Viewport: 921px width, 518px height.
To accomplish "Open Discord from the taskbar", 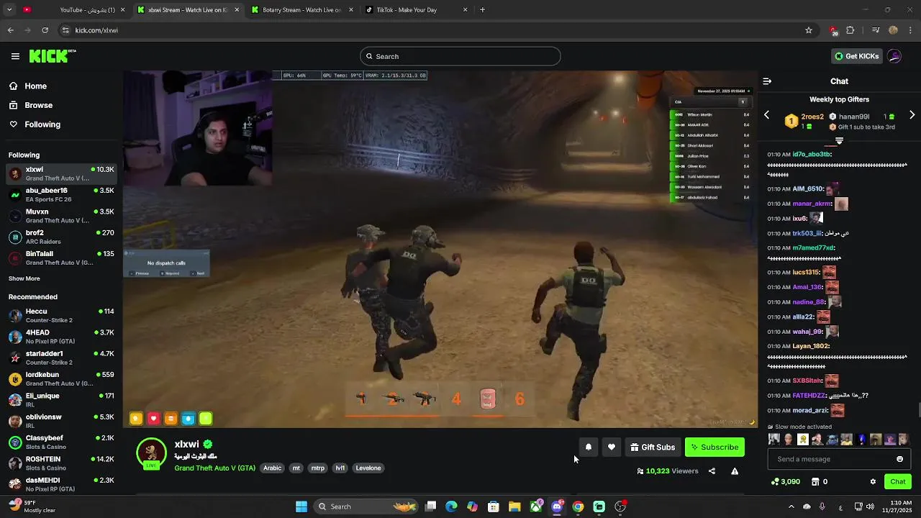I will (x=557, y=506).
